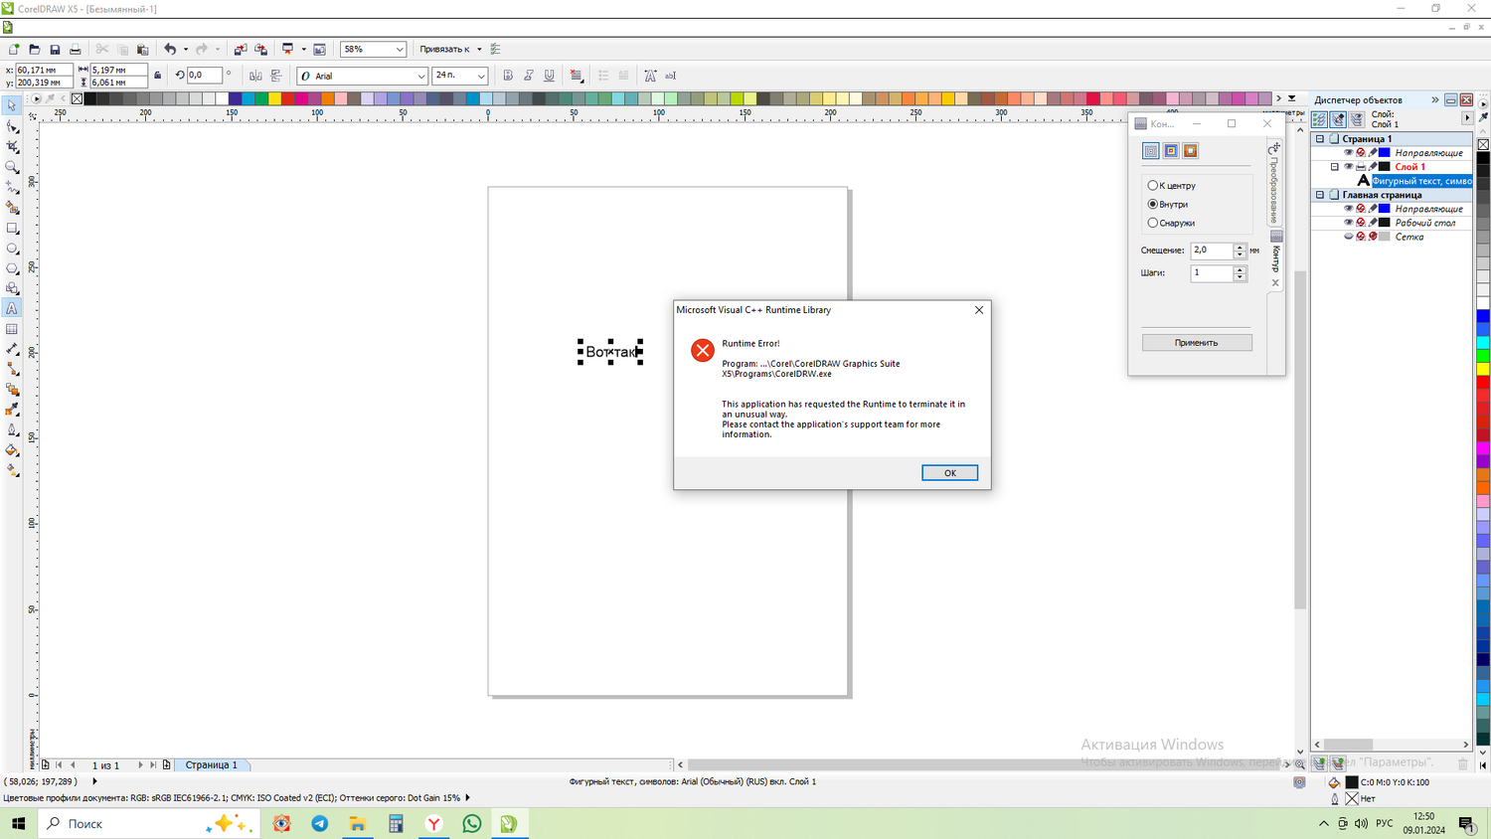Viewport: 1491px width, 839px height.
Task: Select the Eyedropper tool in toolbox
Action: point(12,410)
